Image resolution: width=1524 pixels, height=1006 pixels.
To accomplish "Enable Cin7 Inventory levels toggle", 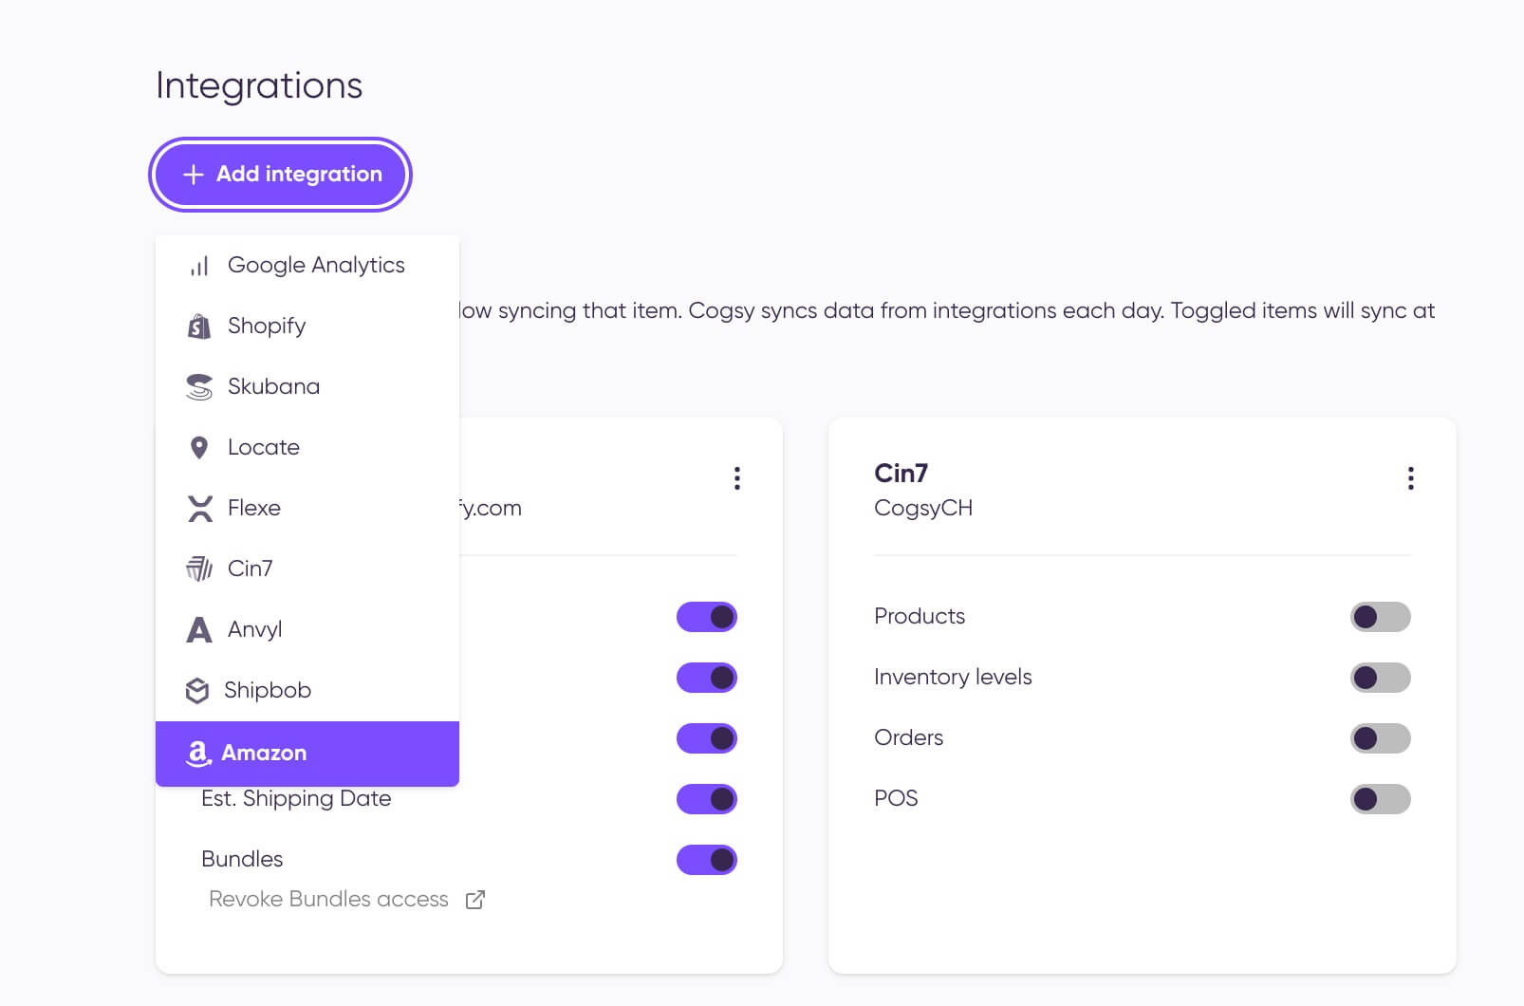I will point(1380,678).
